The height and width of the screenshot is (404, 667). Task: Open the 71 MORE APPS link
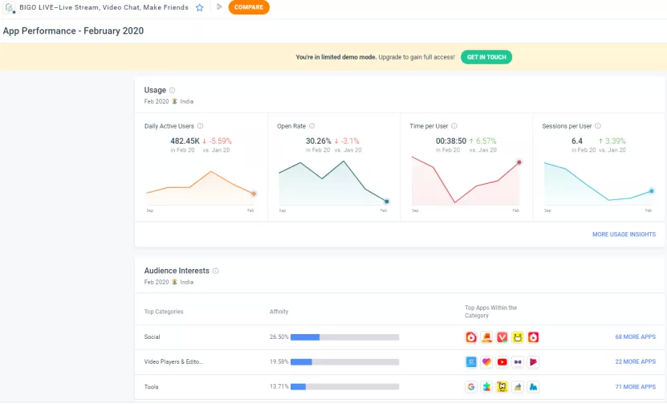coord(636,386)
